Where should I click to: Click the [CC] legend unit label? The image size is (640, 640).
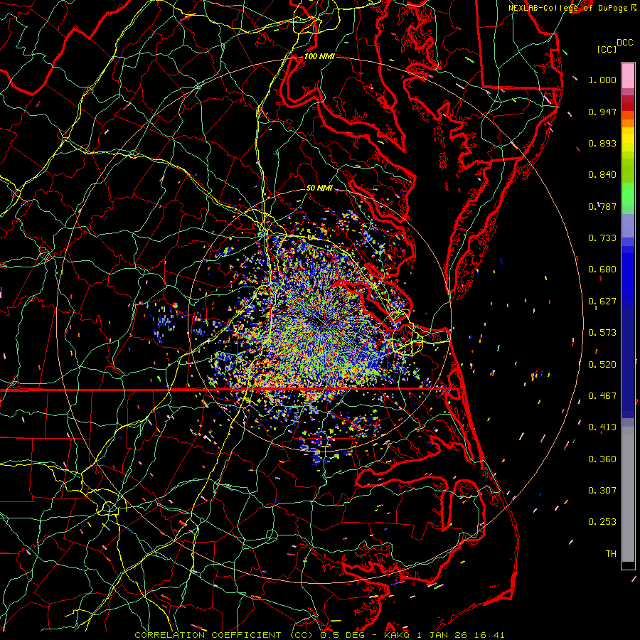607,49
